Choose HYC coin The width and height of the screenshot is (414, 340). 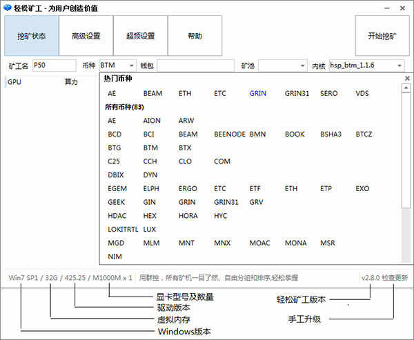(221, 216)
